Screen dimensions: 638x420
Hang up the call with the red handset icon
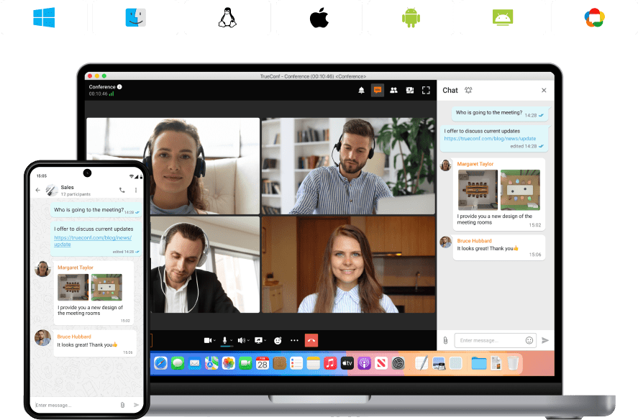click(x=311, y=339)
